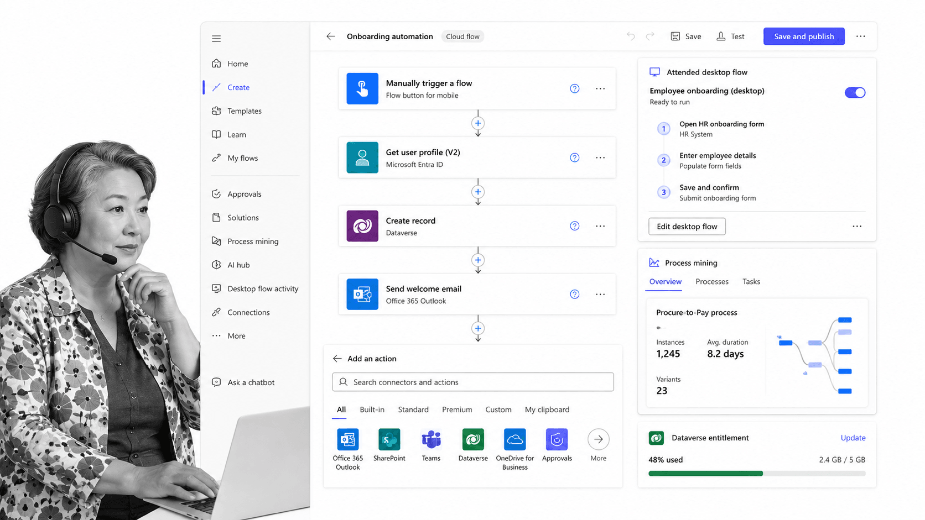The width and height of the screenshot is (925, 520).
Task: Switch to Processes tab
Action: pyautogui.click(x=712, y=282)
